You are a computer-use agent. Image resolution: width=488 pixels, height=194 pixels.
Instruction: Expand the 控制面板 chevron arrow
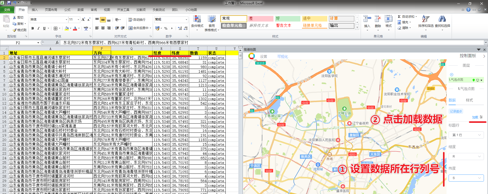(484, 56)
